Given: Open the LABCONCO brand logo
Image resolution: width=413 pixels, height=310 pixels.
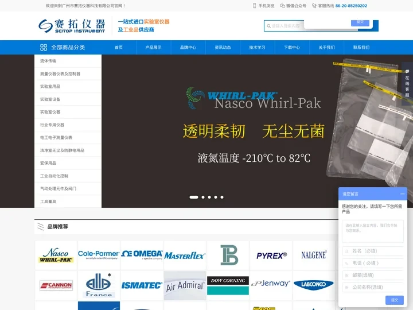Looking at the screenshot, I should [x=314, y=285].
